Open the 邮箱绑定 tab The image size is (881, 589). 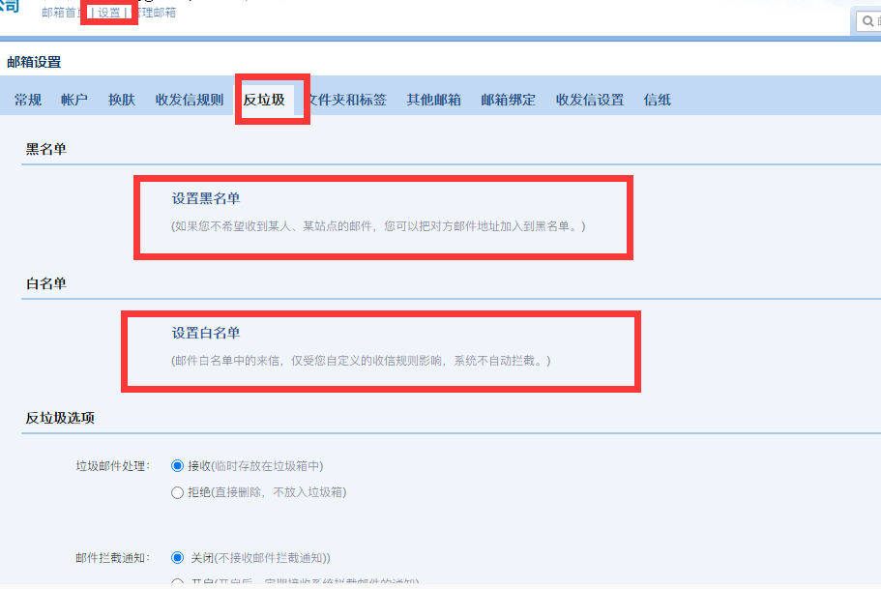[x=509, y=99]
